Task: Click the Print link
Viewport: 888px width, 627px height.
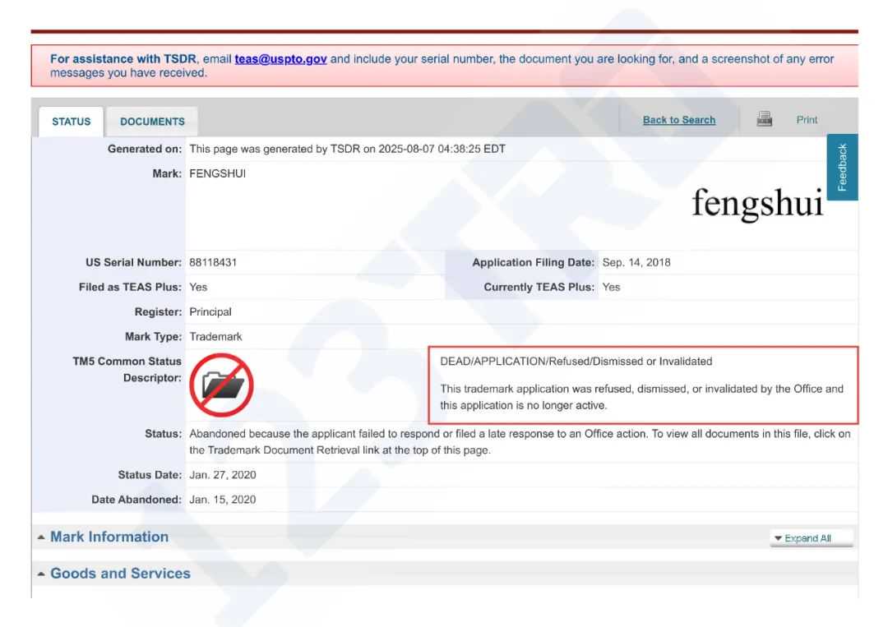Action: [807, 120]
